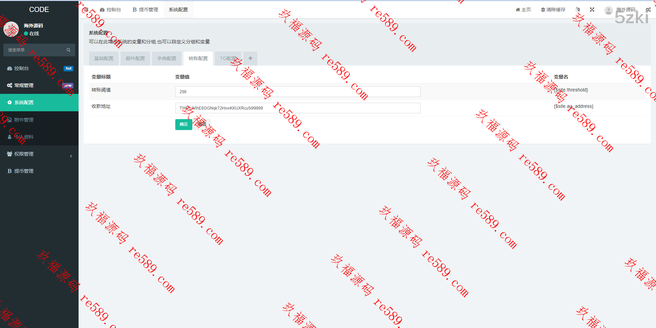
Task: Click the sidebar profile avatar picture
Action: [x=11, y=29]
